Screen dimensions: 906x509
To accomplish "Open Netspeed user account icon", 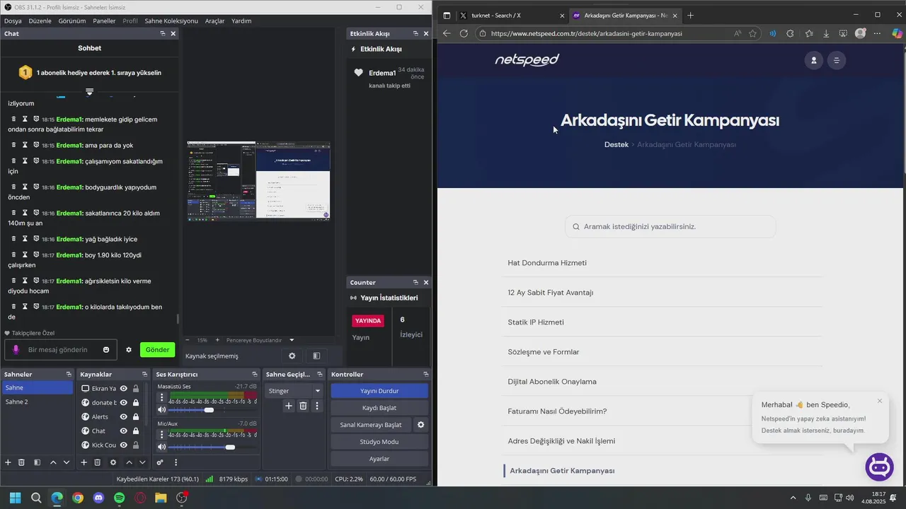I will [814, 60].
